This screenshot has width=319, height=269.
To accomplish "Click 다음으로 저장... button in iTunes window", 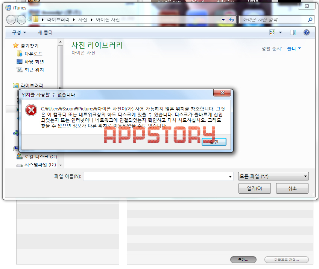I will [286, 260].
